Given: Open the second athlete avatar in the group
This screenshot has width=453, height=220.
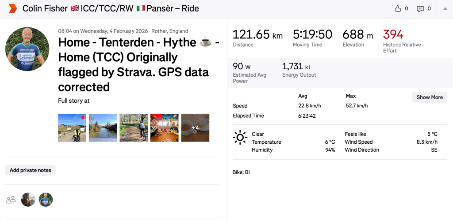Looking at the screenshot, I should click(x=46, y=200).
